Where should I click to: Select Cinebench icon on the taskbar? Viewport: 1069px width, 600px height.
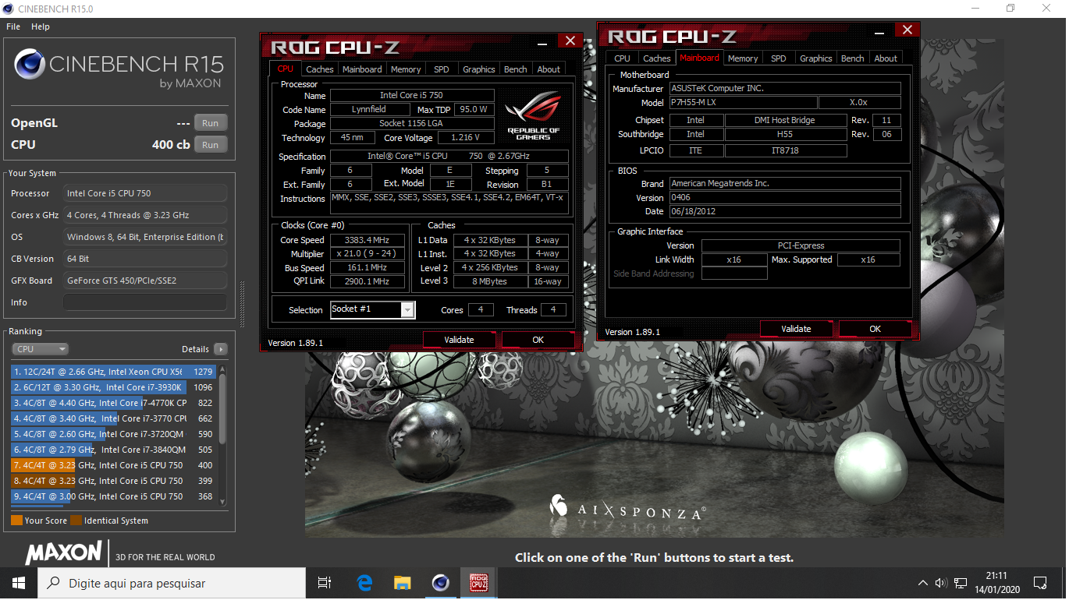(440, 583)
